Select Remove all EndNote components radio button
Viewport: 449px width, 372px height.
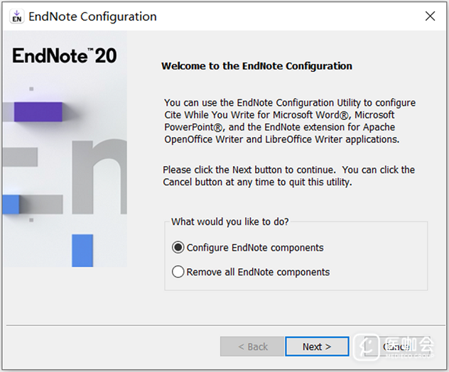tap(178, 272)
